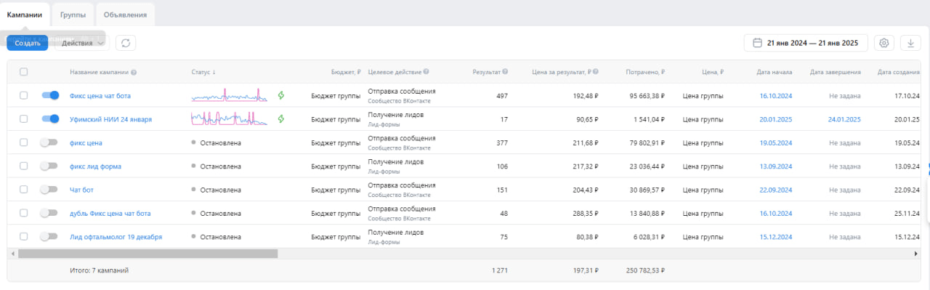930x290 pixels.
Task: Sort by the Статус column arrow
Action: click(x=214, y=72)
